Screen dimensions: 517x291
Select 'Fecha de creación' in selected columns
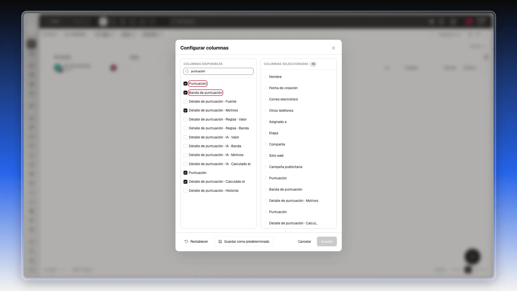pos(299,88)
